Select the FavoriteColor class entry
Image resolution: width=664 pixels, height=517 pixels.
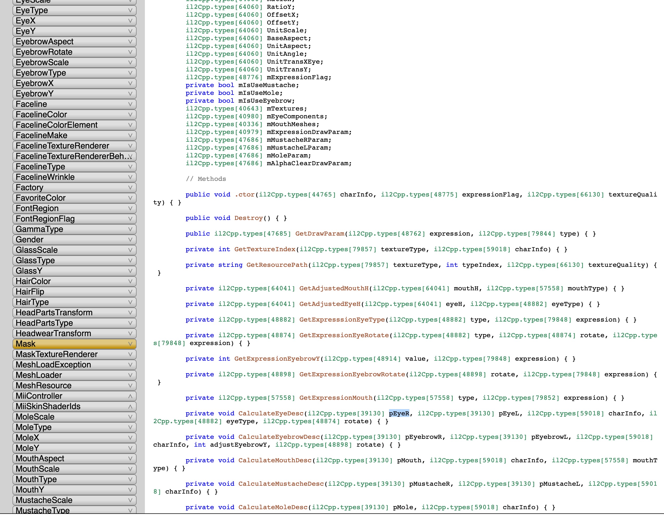40,198
